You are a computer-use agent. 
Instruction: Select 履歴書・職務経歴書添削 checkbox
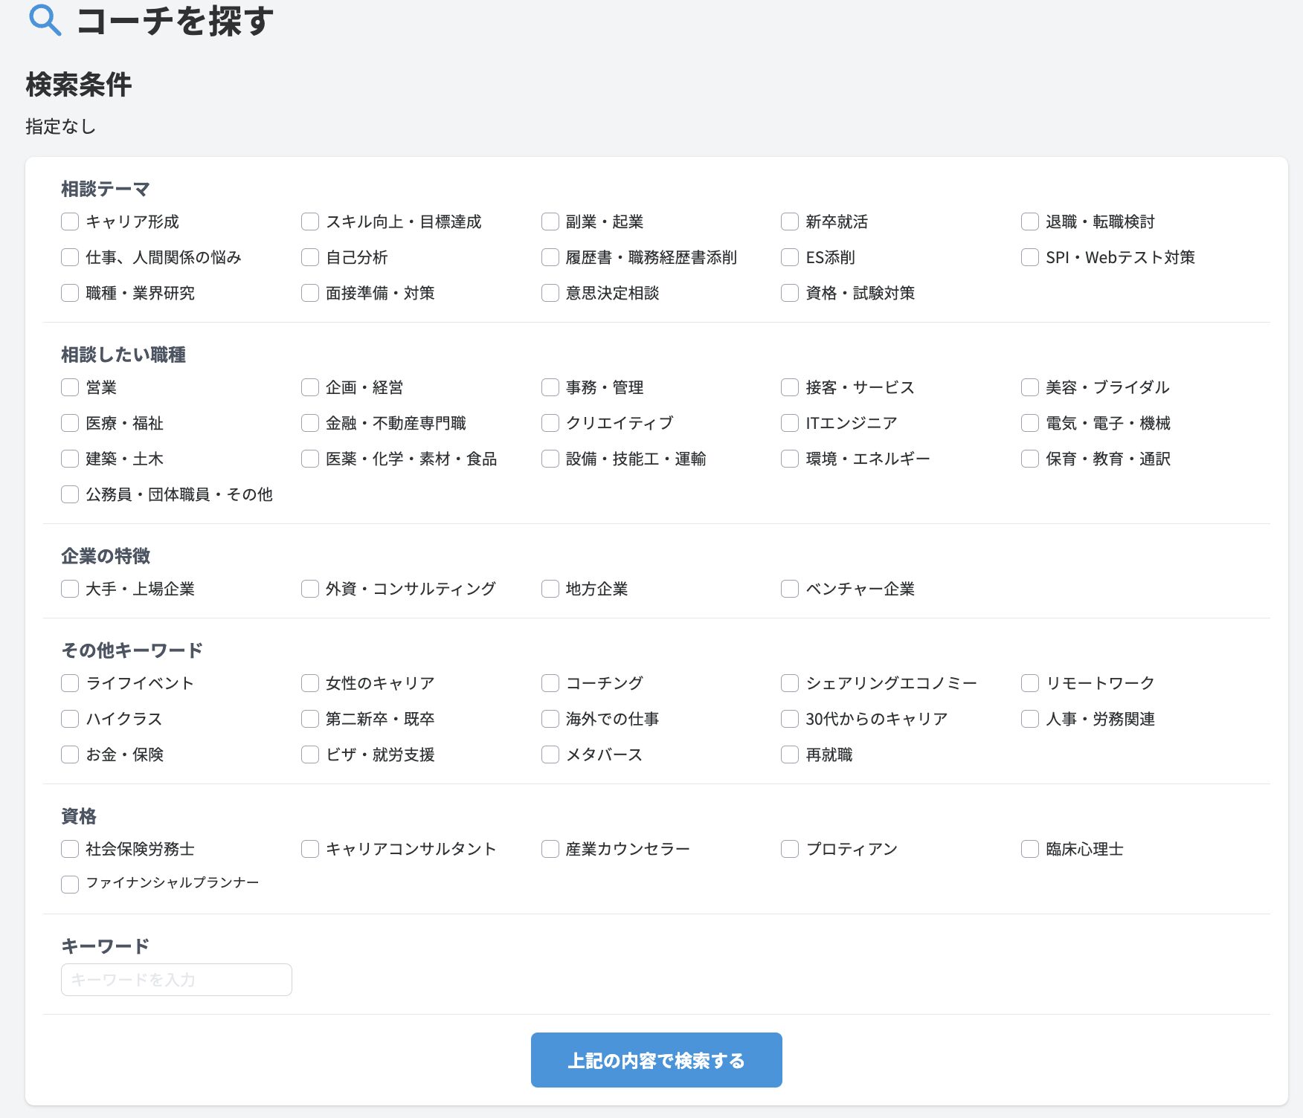tap(550, 257)
